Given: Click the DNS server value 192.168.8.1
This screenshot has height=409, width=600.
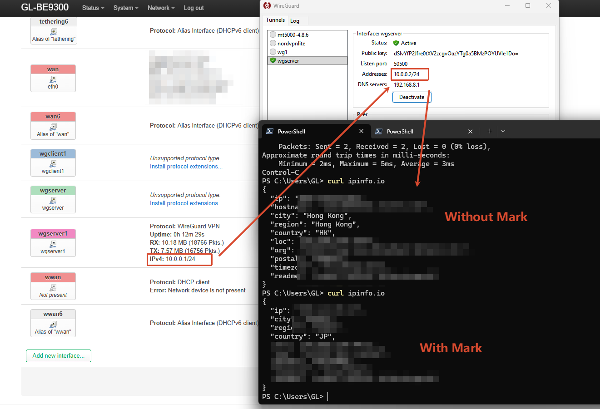Looking at the screenshot, I should point(407,85).
